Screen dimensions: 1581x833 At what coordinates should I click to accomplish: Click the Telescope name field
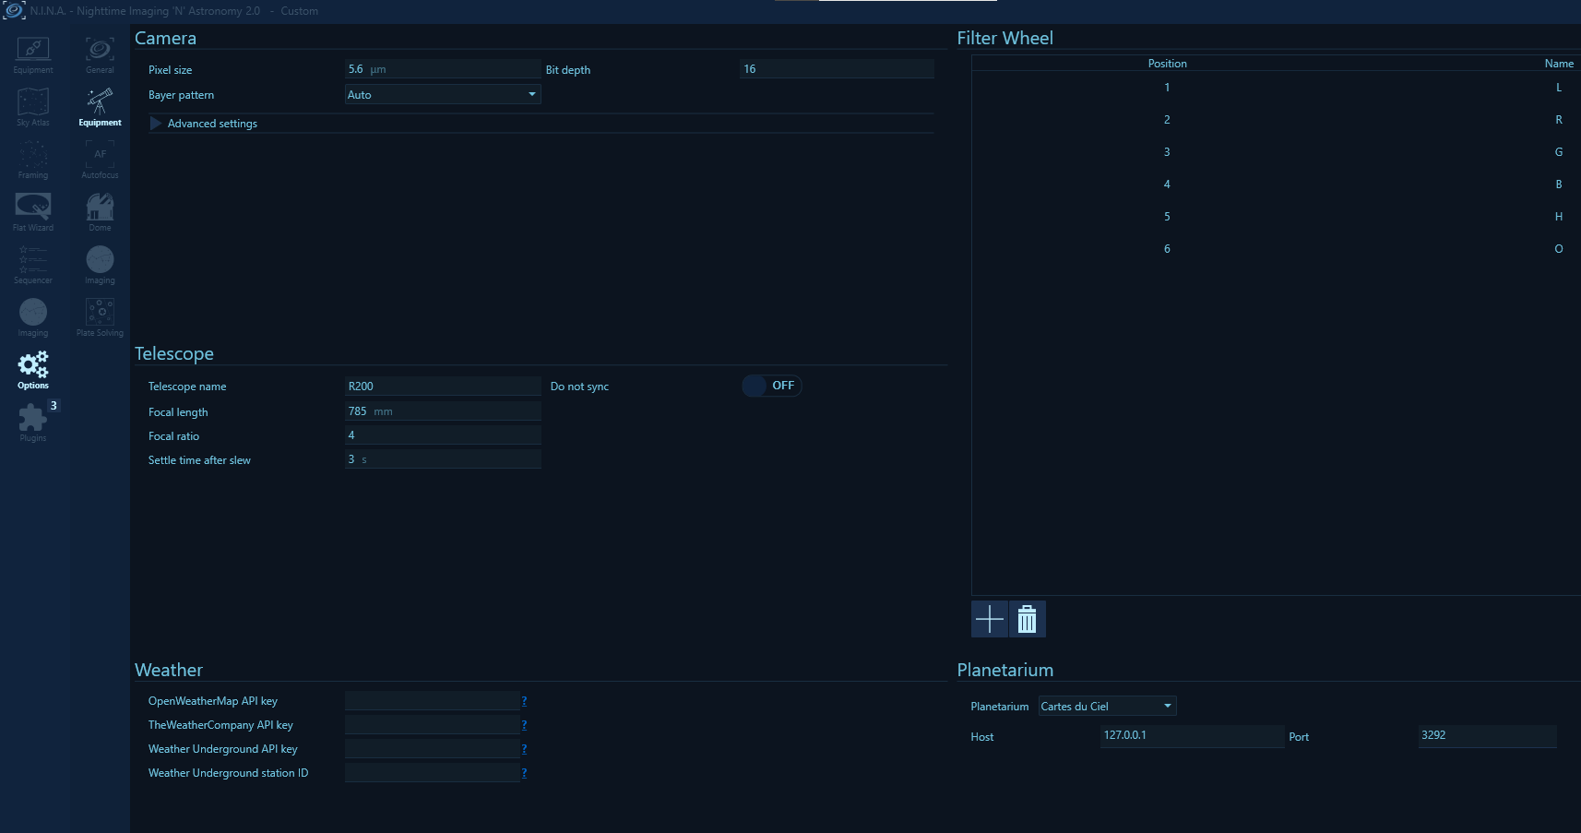(443, 387)
